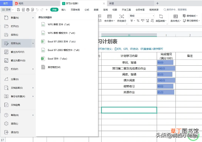Click the undo arrow icon

click(37, 10)
